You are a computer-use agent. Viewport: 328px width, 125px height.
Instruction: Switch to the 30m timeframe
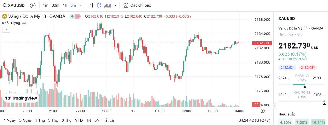pos(55,5)
